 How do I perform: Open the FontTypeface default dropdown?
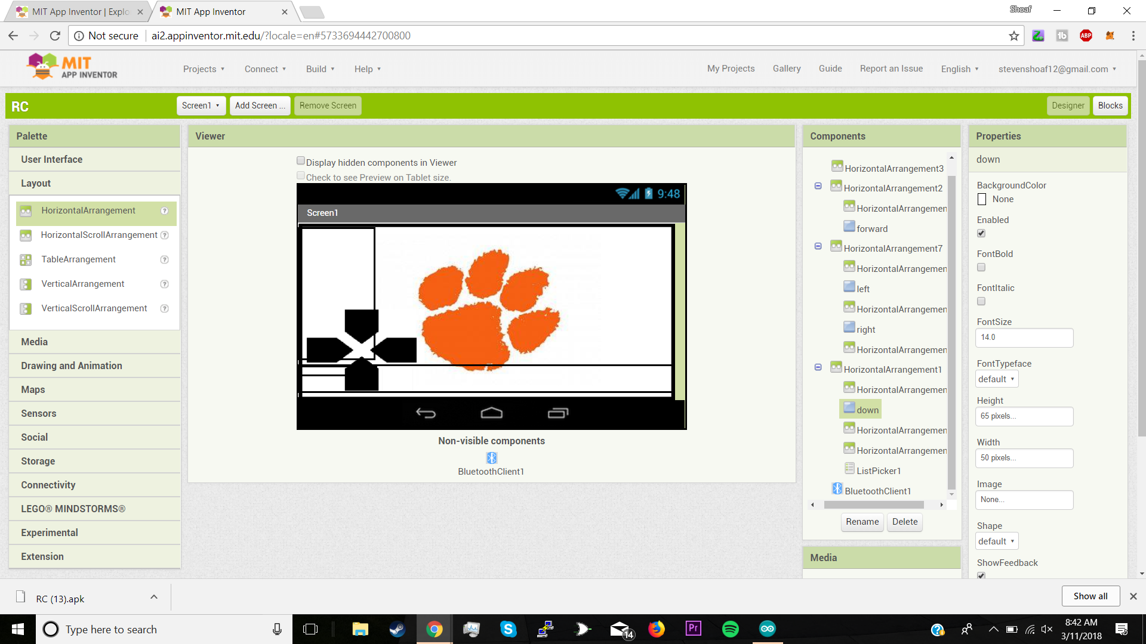(997, 379)
